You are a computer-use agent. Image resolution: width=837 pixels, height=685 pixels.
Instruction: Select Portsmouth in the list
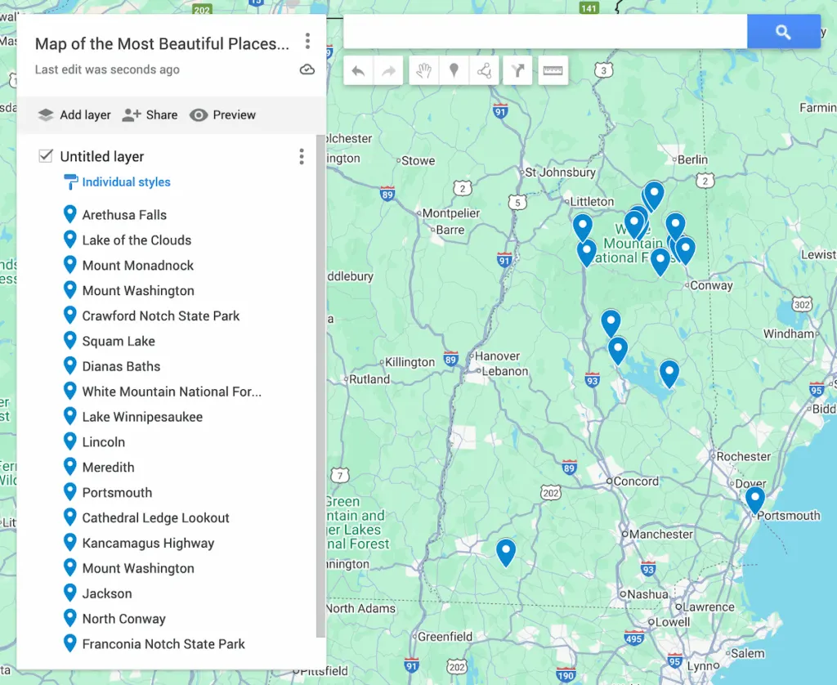(117, 493)
